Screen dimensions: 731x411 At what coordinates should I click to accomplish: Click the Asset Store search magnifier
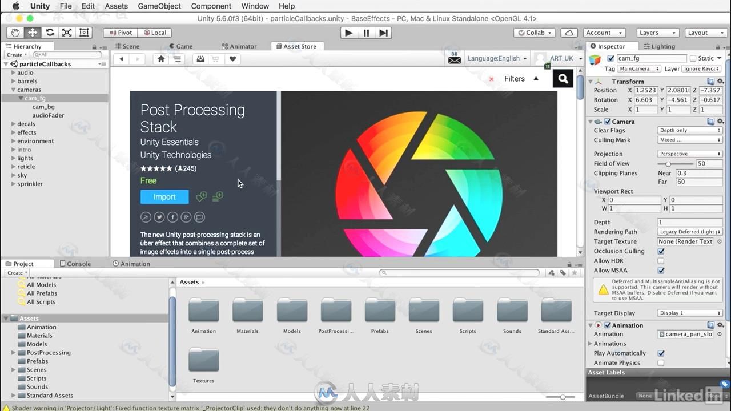[563, 79]
